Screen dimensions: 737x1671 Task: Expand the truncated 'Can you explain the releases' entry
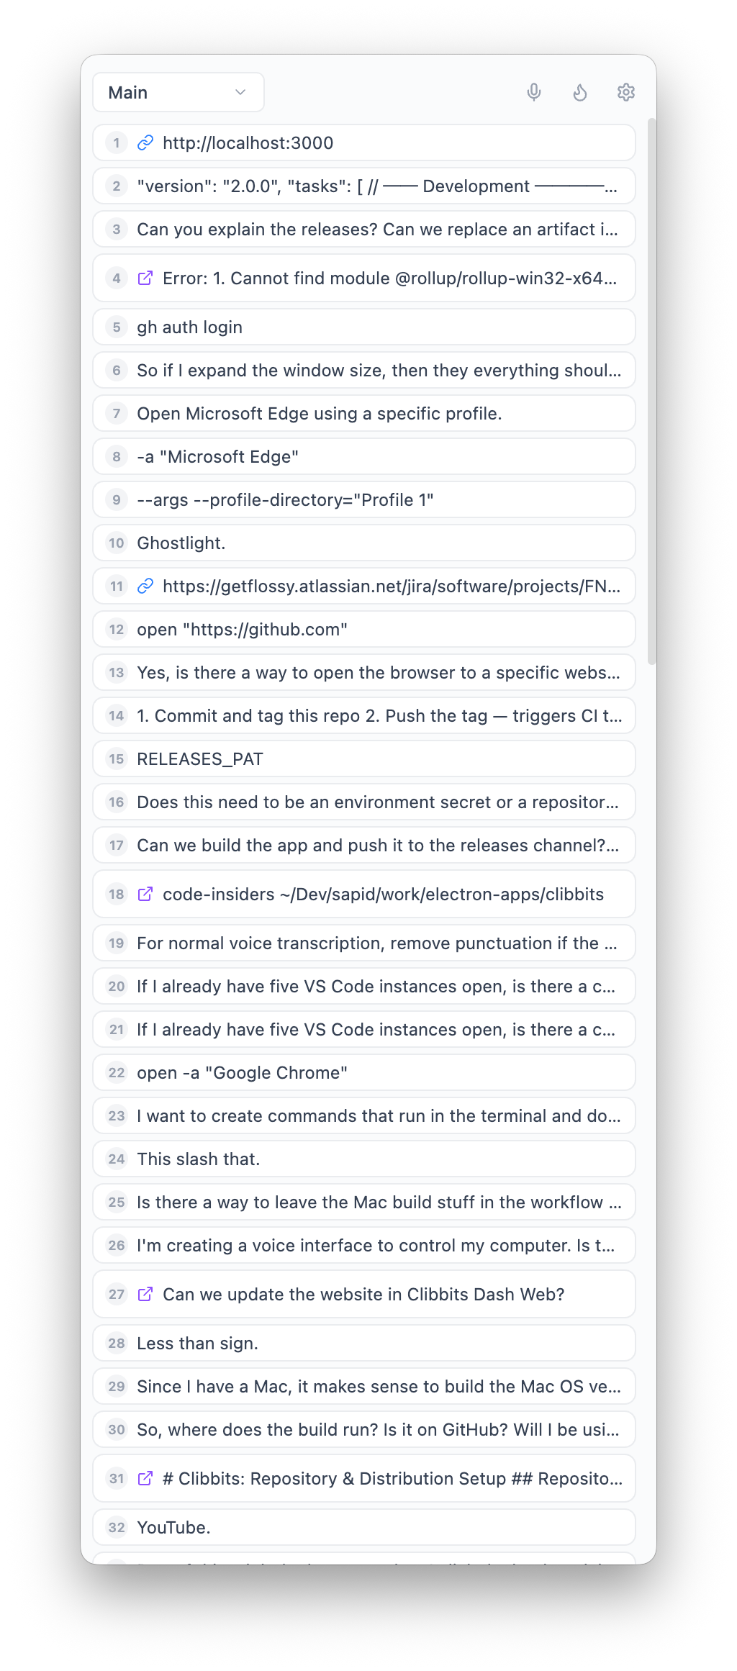tap(363, 229)
